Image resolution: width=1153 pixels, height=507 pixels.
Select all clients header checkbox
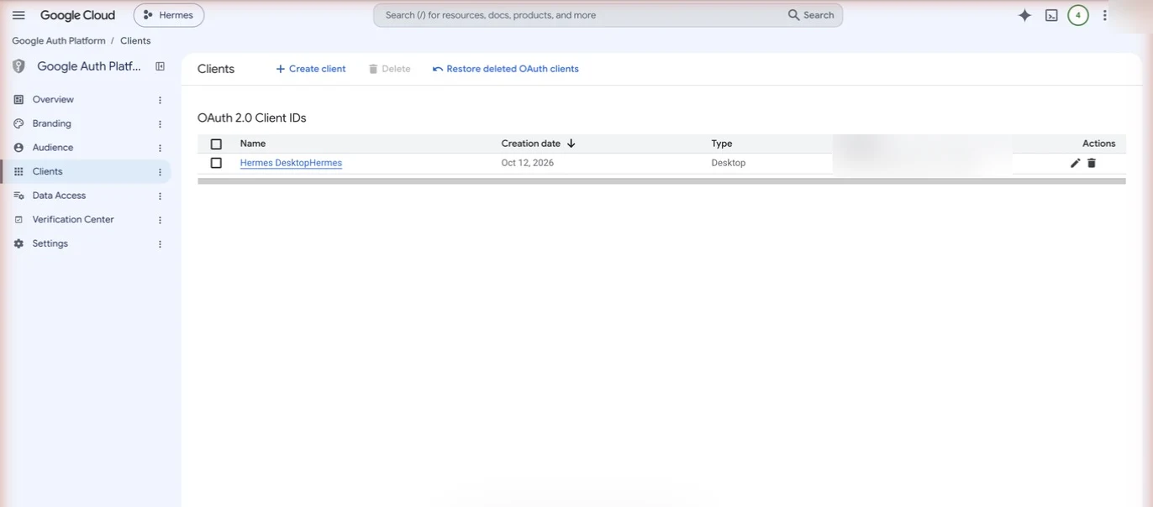[x=216, y=144]
